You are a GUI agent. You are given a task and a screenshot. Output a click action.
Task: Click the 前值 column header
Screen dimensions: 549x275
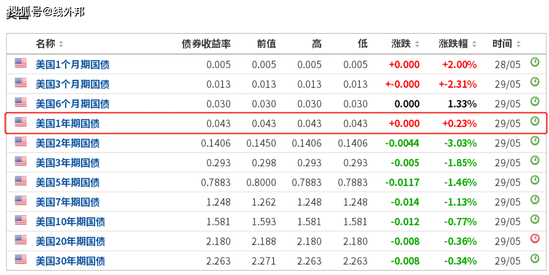click(266, 44)
